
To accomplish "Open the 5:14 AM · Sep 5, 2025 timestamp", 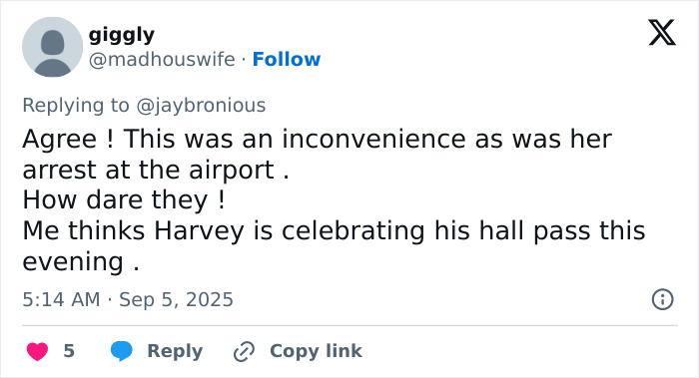I will 128,299.
